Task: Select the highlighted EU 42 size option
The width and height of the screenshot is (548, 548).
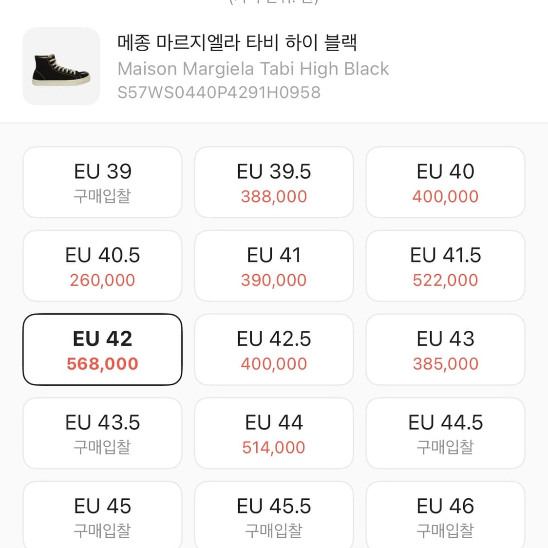Action: pos(102,349)
